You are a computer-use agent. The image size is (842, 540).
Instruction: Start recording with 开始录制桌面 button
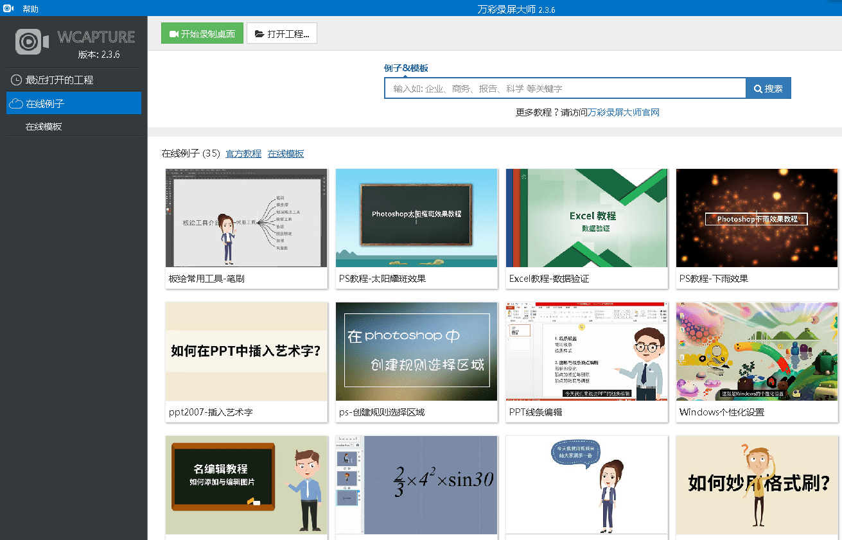(x=202, y=34)
